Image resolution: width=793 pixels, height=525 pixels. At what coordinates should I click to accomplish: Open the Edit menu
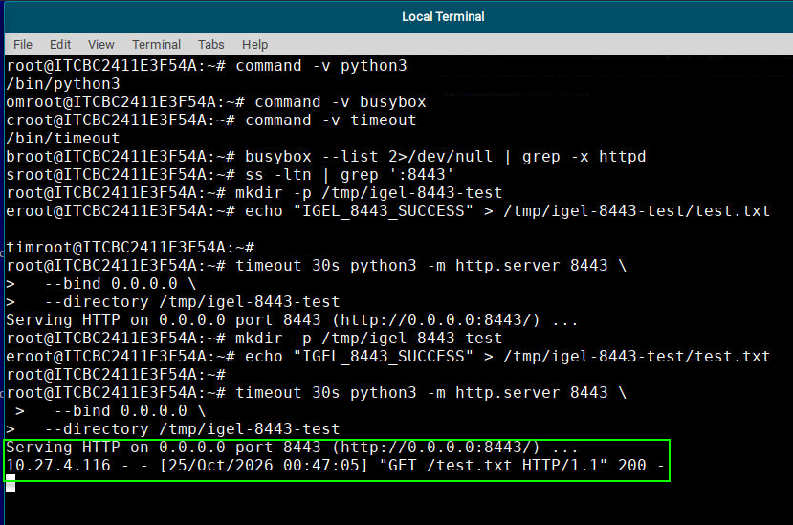(60, 45)
